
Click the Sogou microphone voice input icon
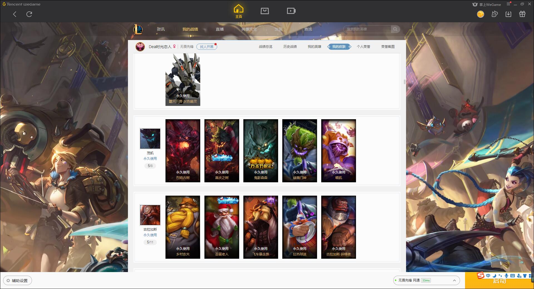pyautogui.click(x=506, y=276)
